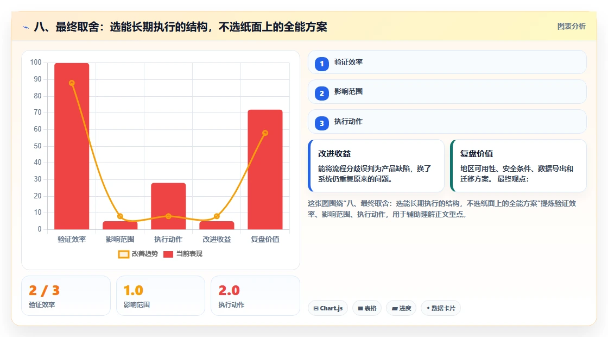Click the 数据卡片 tag

pyautogui.click(x=441, y=308)
